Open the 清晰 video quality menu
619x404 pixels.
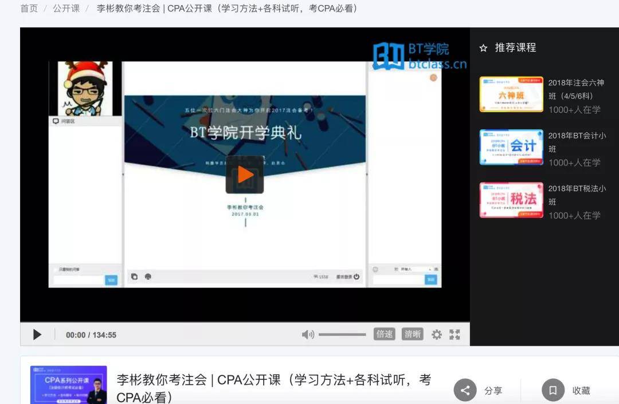click(x=413, y=334)
